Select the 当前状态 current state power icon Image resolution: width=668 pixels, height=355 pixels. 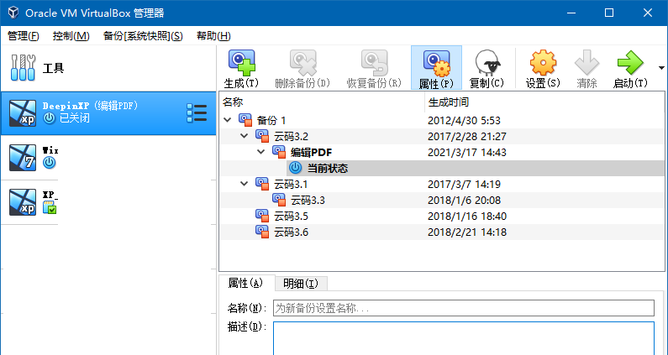(x=295, y=168)
